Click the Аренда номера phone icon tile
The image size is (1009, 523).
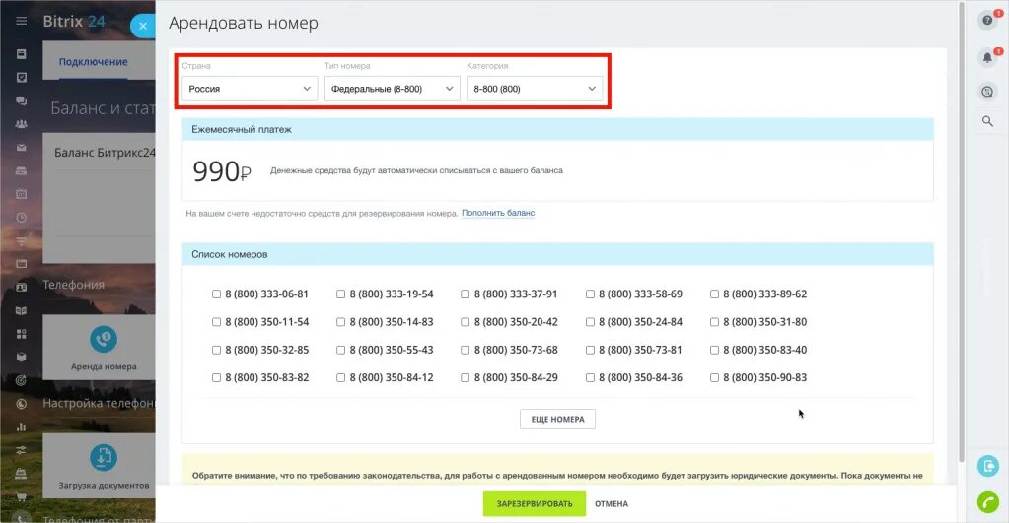tap(103, 339)
